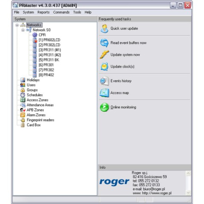
Task: Select [5] PR311 BK in the tree
Action: click(49, 60)
